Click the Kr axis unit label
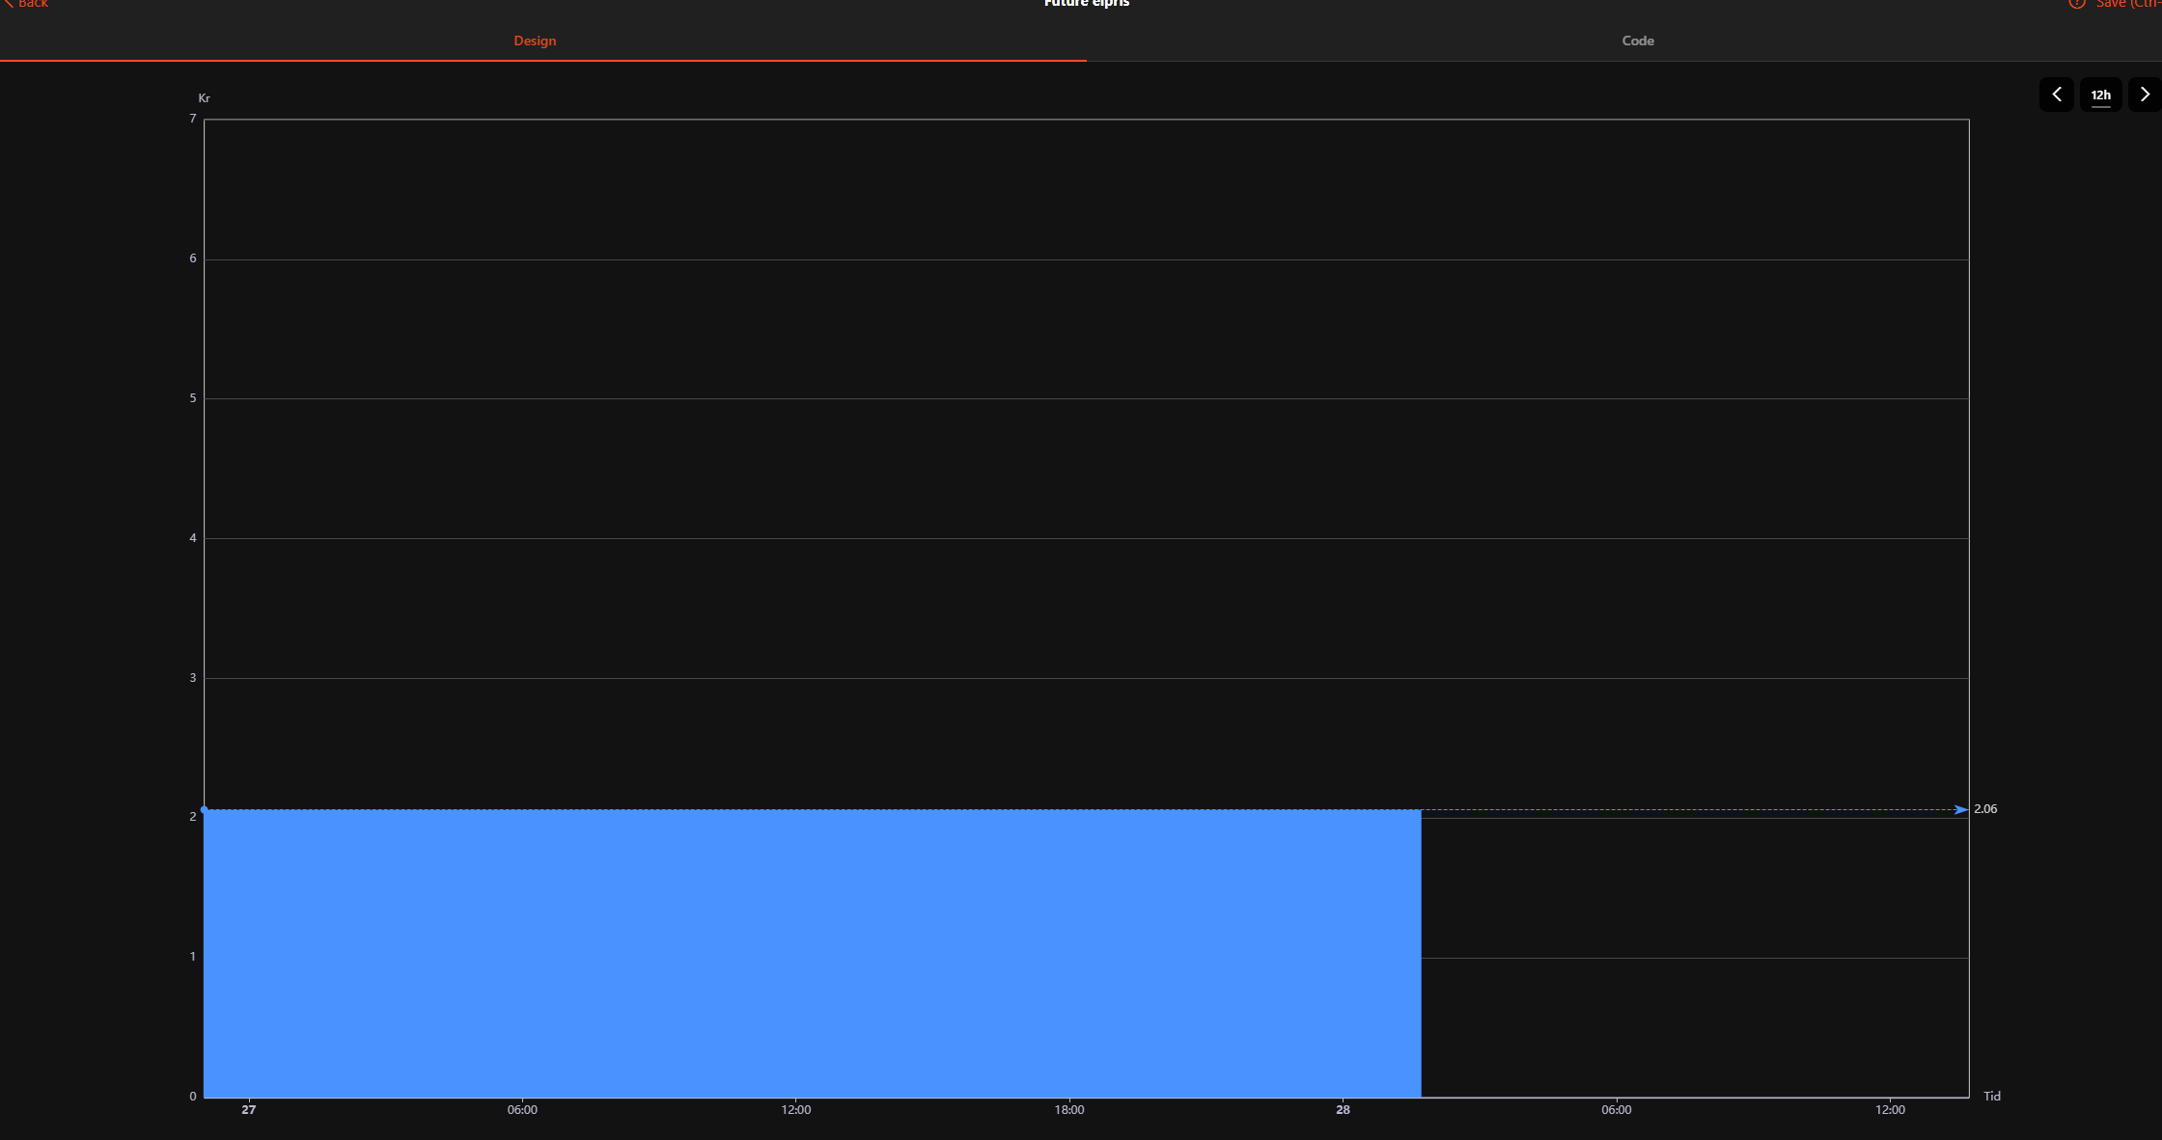The height and width of the screenshot is (1140, 2162). (204, 98)
